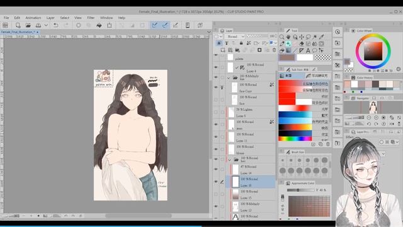This screenshot has height=227, width=403.
Task: Collapse the 100% Multiply line folder
Action: click(229, 78)
